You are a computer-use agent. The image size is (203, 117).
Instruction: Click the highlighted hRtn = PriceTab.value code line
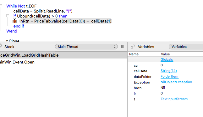pyautogui.click(x=66, y=21)
